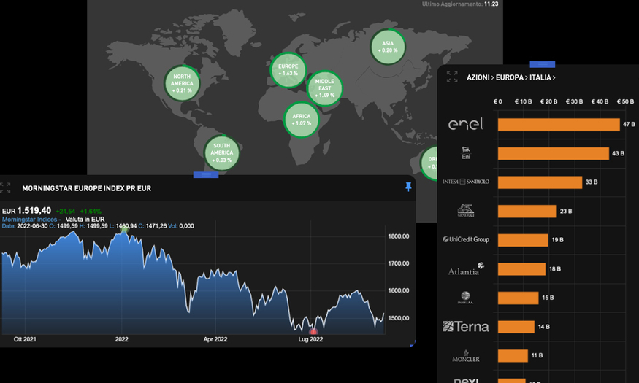Viewport: 639px width, 383px height.
Task: Click the Ultimo Aggiornamento 11:23 timestamp
Action: pos(459,4)
